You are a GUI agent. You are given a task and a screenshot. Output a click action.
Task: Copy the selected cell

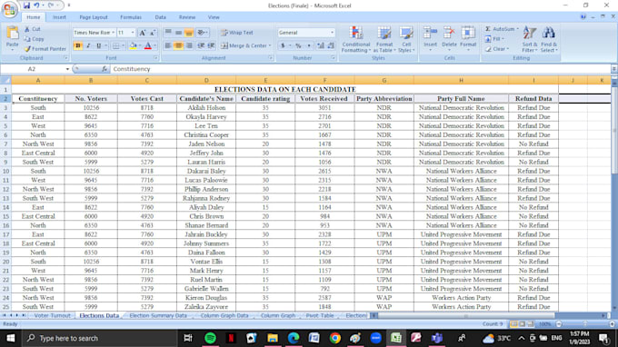(x=34, y=39)
